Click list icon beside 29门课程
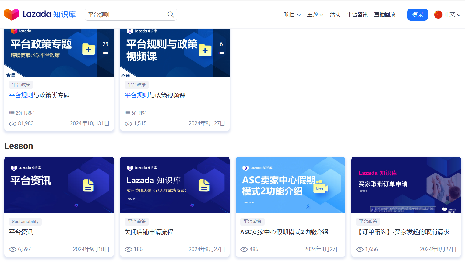The image size is (465, 262). point(12,113)
